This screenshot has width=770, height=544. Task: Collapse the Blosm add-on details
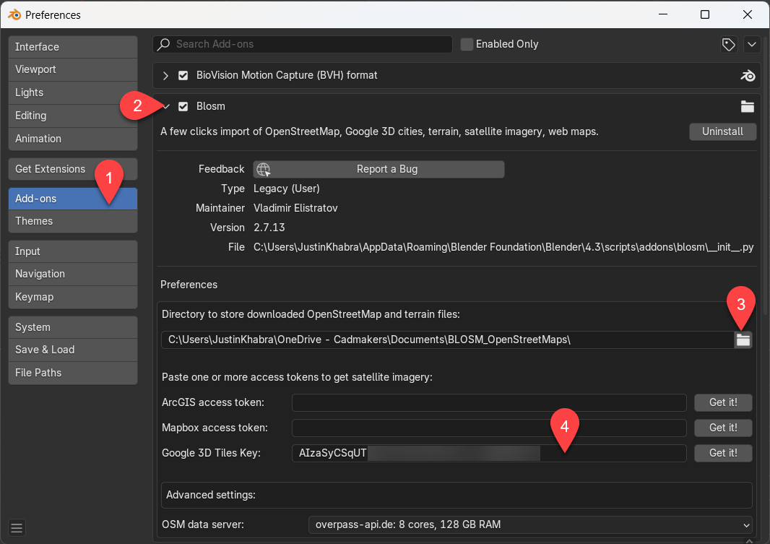coord(166,106)
